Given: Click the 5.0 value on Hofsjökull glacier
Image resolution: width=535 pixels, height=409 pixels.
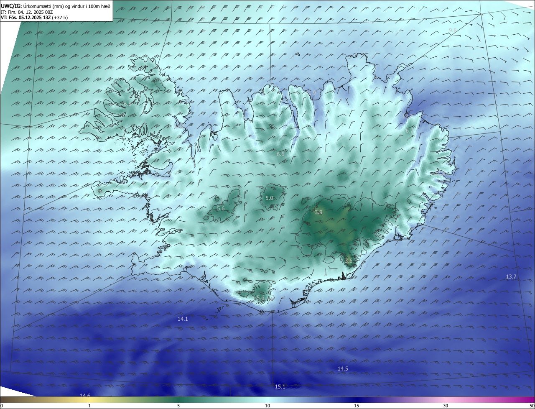Looking at the screenshot, I should tap(269, 198).
